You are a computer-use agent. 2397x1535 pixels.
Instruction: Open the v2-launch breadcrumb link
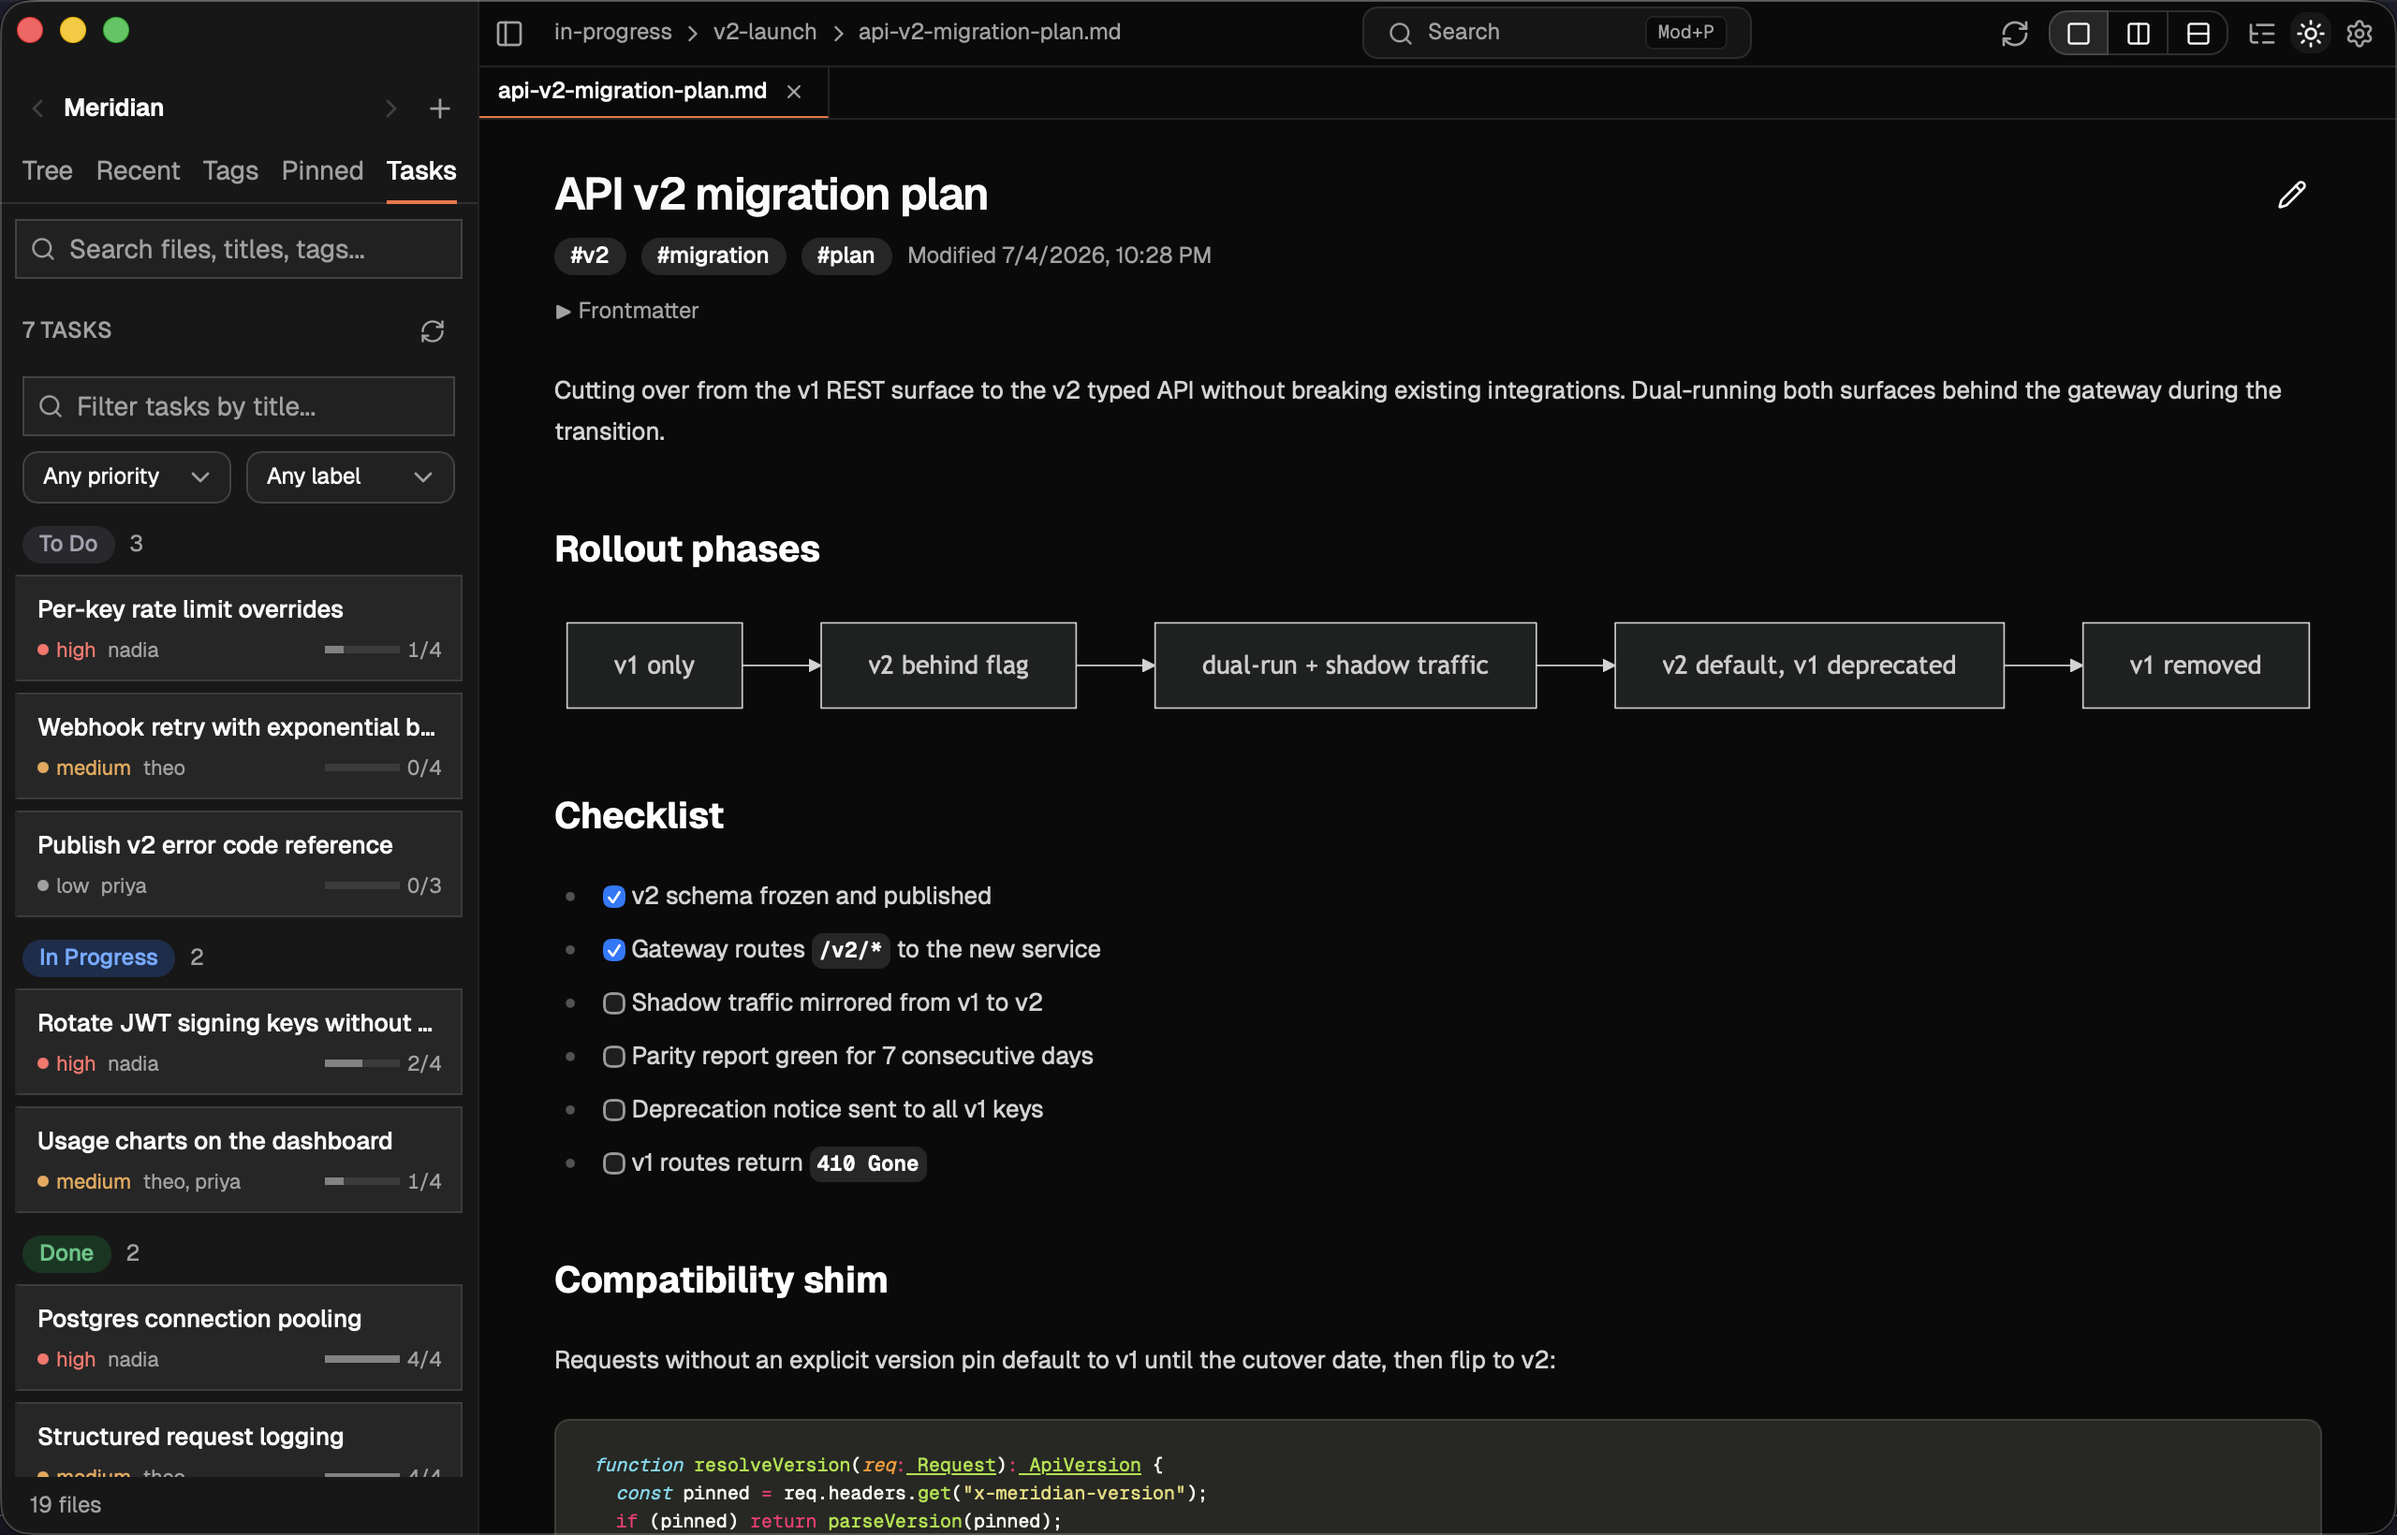765,32
